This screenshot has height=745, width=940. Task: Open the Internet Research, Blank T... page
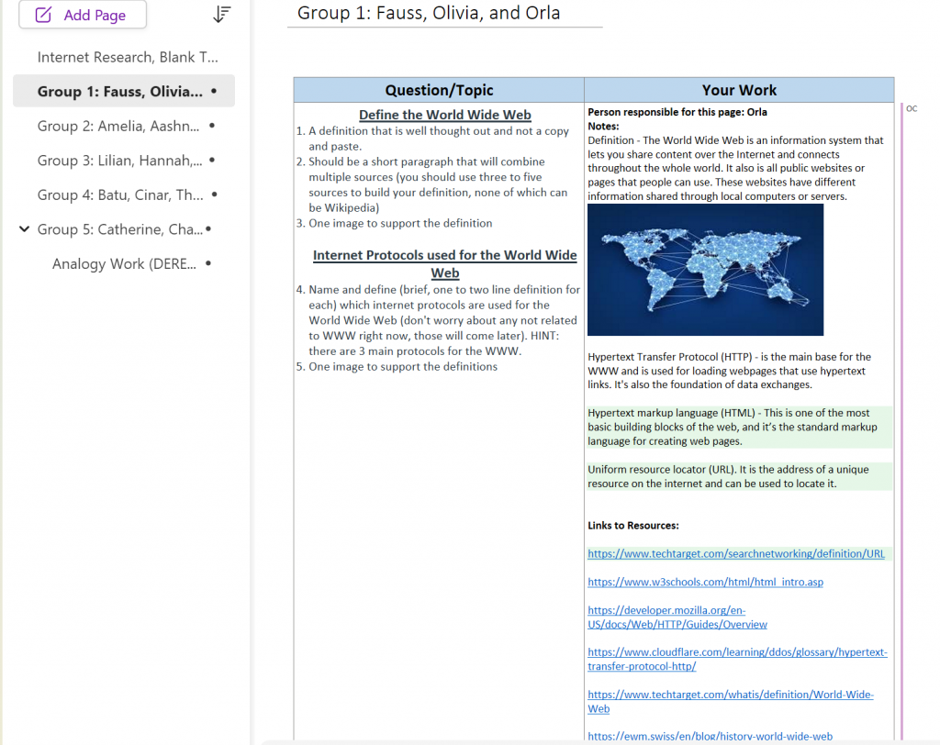(128, 57)
